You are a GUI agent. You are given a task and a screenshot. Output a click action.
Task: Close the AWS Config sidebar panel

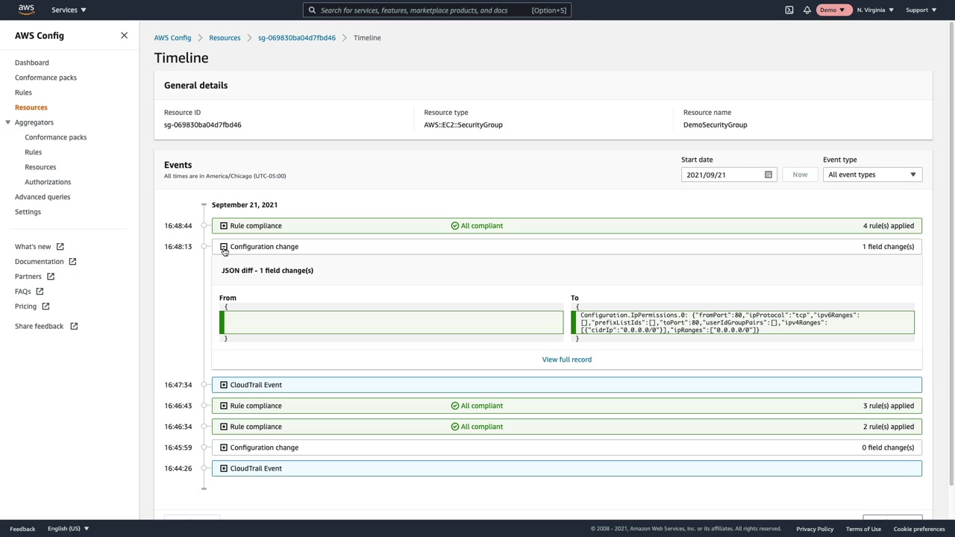[x=124, y=35]
